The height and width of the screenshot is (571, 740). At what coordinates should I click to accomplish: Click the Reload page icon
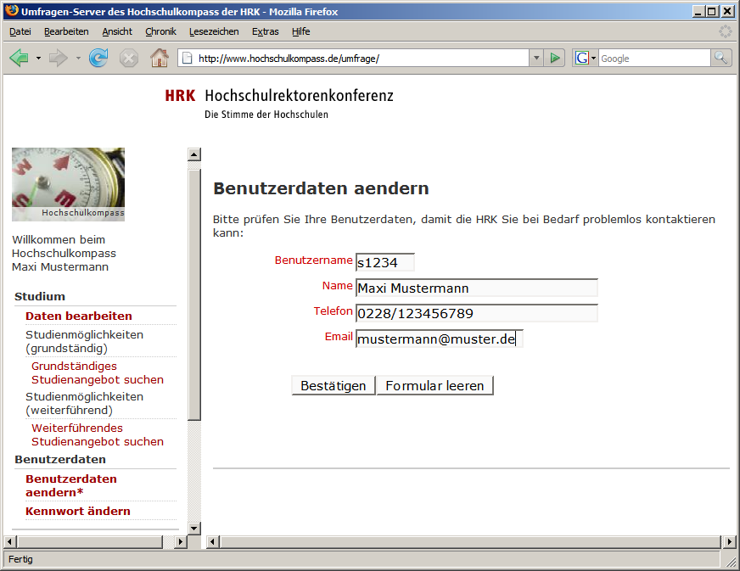coord(98,59)
